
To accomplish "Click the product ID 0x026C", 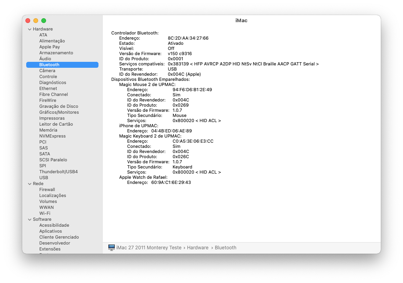I will click(x=181, y=157).
